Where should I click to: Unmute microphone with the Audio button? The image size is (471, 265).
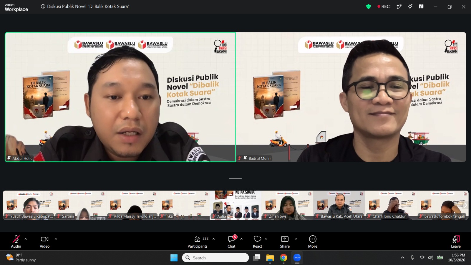tap(16, 241)
